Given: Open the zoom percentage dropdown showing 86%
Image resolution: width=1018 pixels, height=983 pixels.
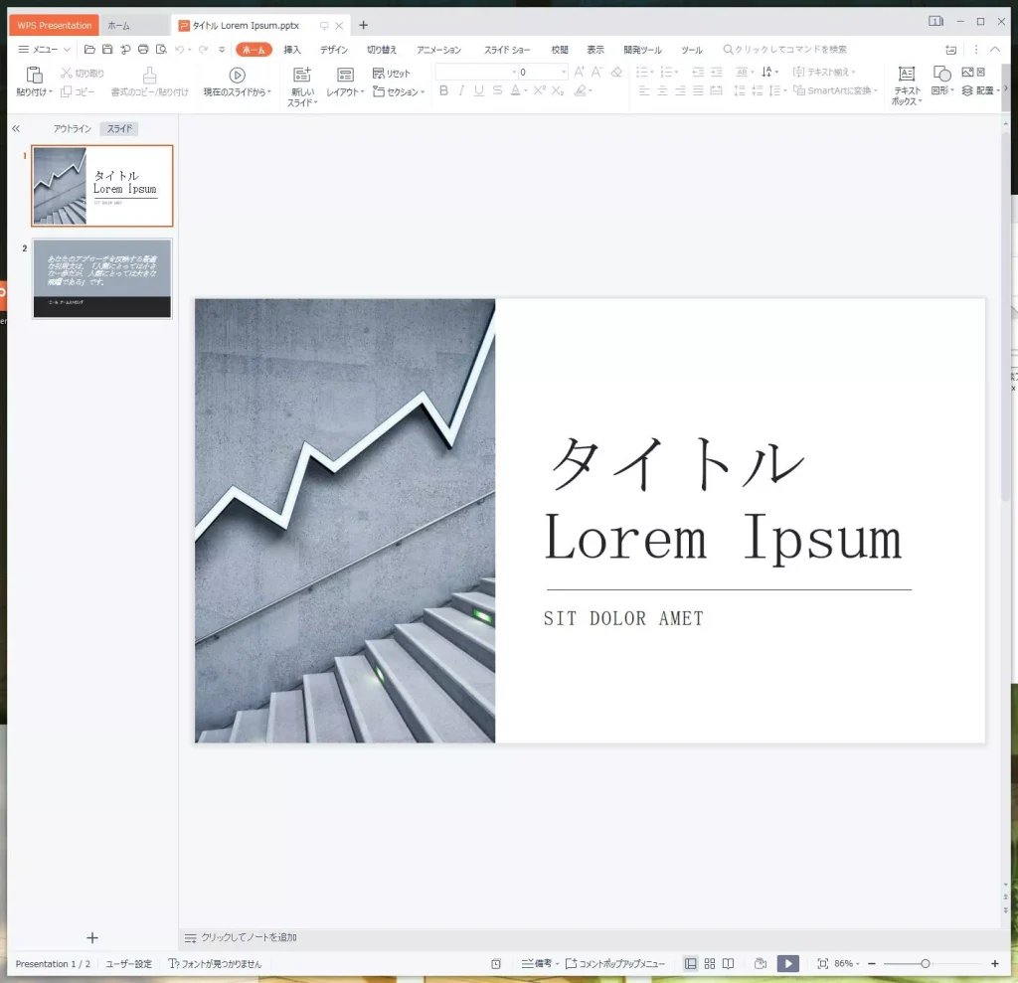Looking at the screenshot, I should 847,963.
